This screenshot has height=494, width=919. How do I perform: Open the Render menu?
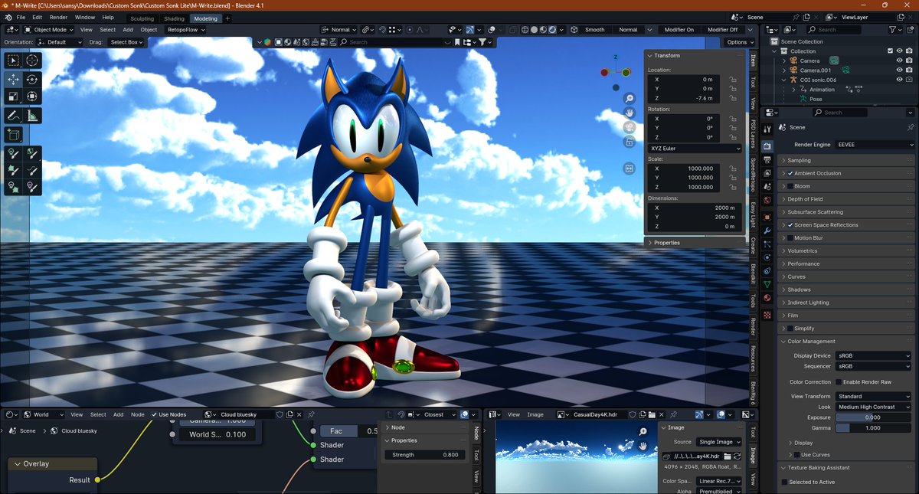(58, 17)
